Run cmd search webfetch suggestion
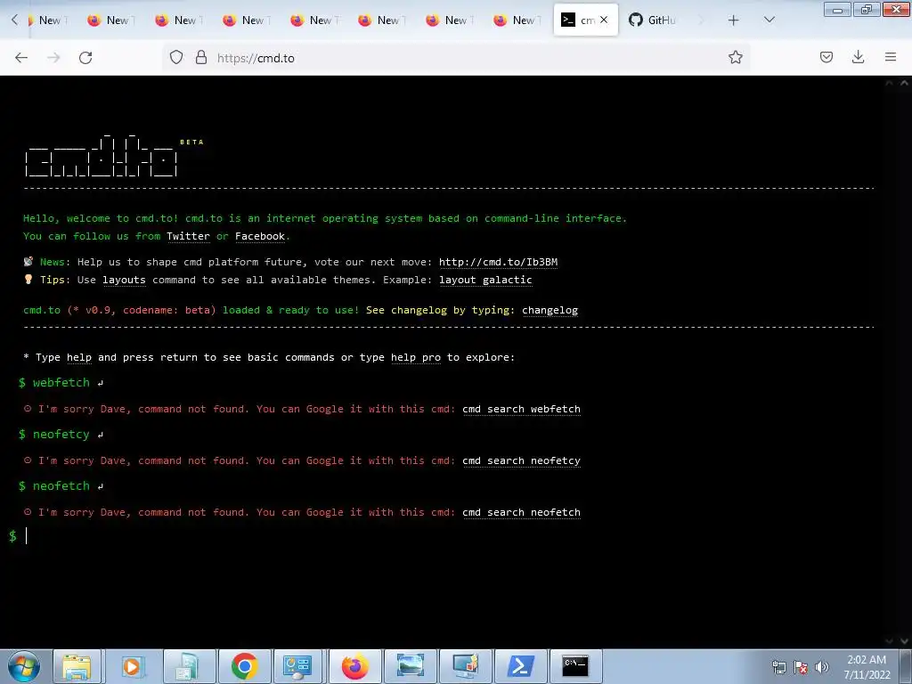This screenshot has height=684, width=912. pos(521,410)
